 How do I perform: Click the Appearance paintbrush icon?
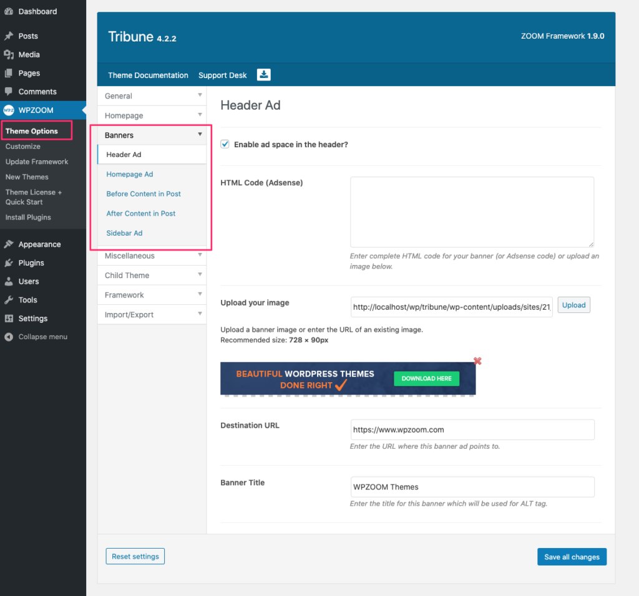tap(9, 244)
